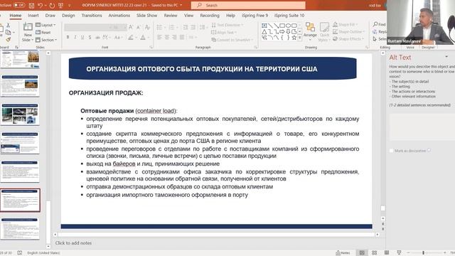Click the Center align icon
This screenshot has width=455, height=256.
[x=167, y=37]
